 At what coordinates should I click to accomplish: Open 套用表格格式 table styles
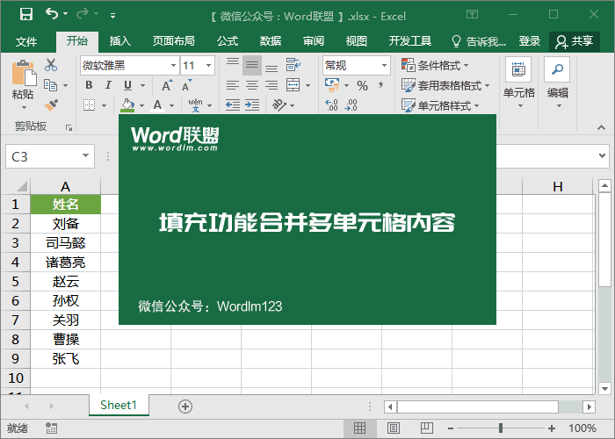445,86
